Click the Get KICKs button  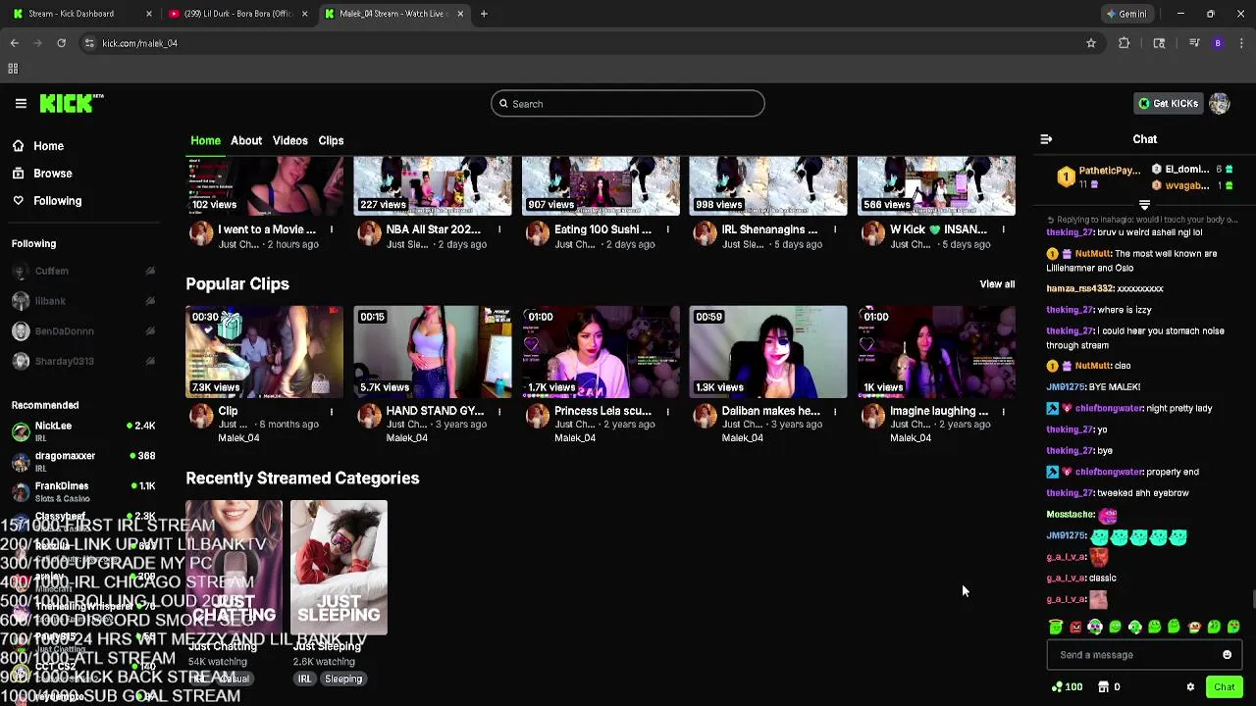click(x=1168, y=104)
